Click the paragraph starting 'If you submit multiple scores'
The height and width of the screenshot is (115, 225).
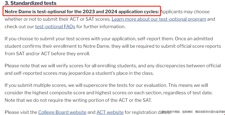pos(109,93)
